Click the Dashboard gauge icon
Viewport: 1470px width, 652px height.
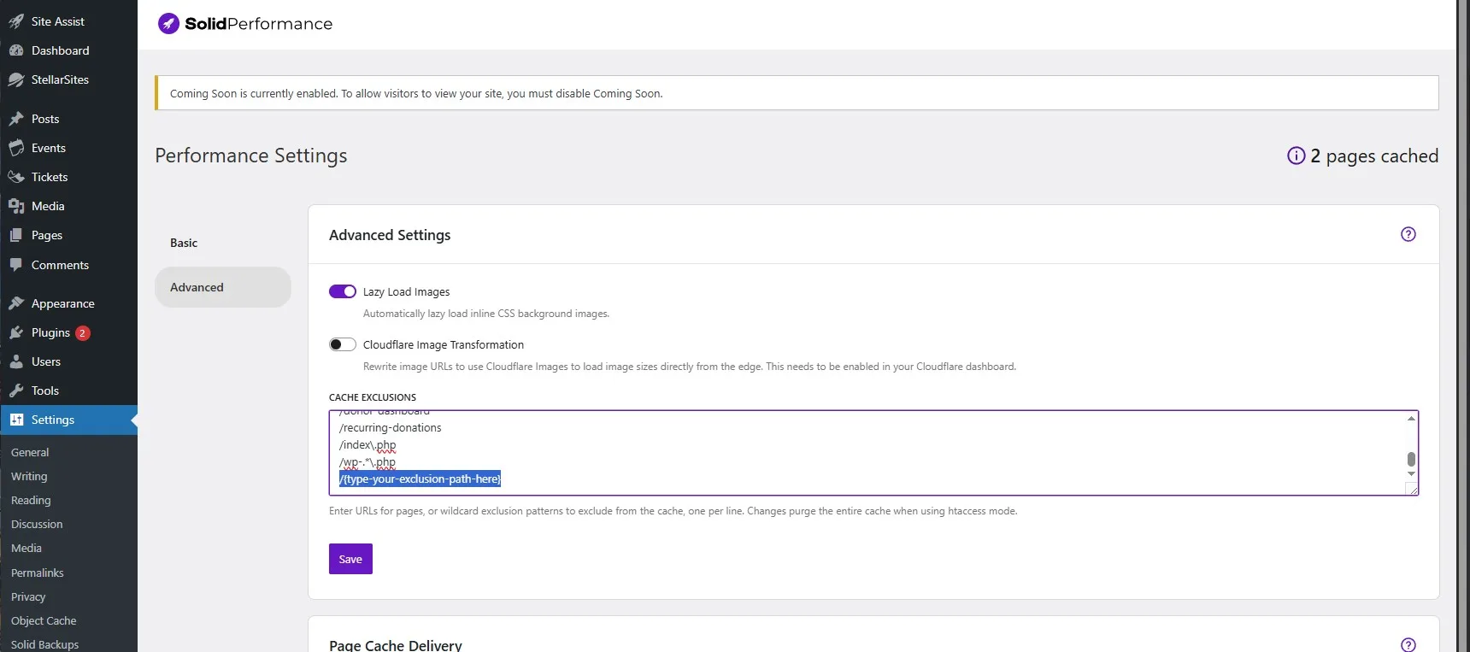(x=16, y=50)
